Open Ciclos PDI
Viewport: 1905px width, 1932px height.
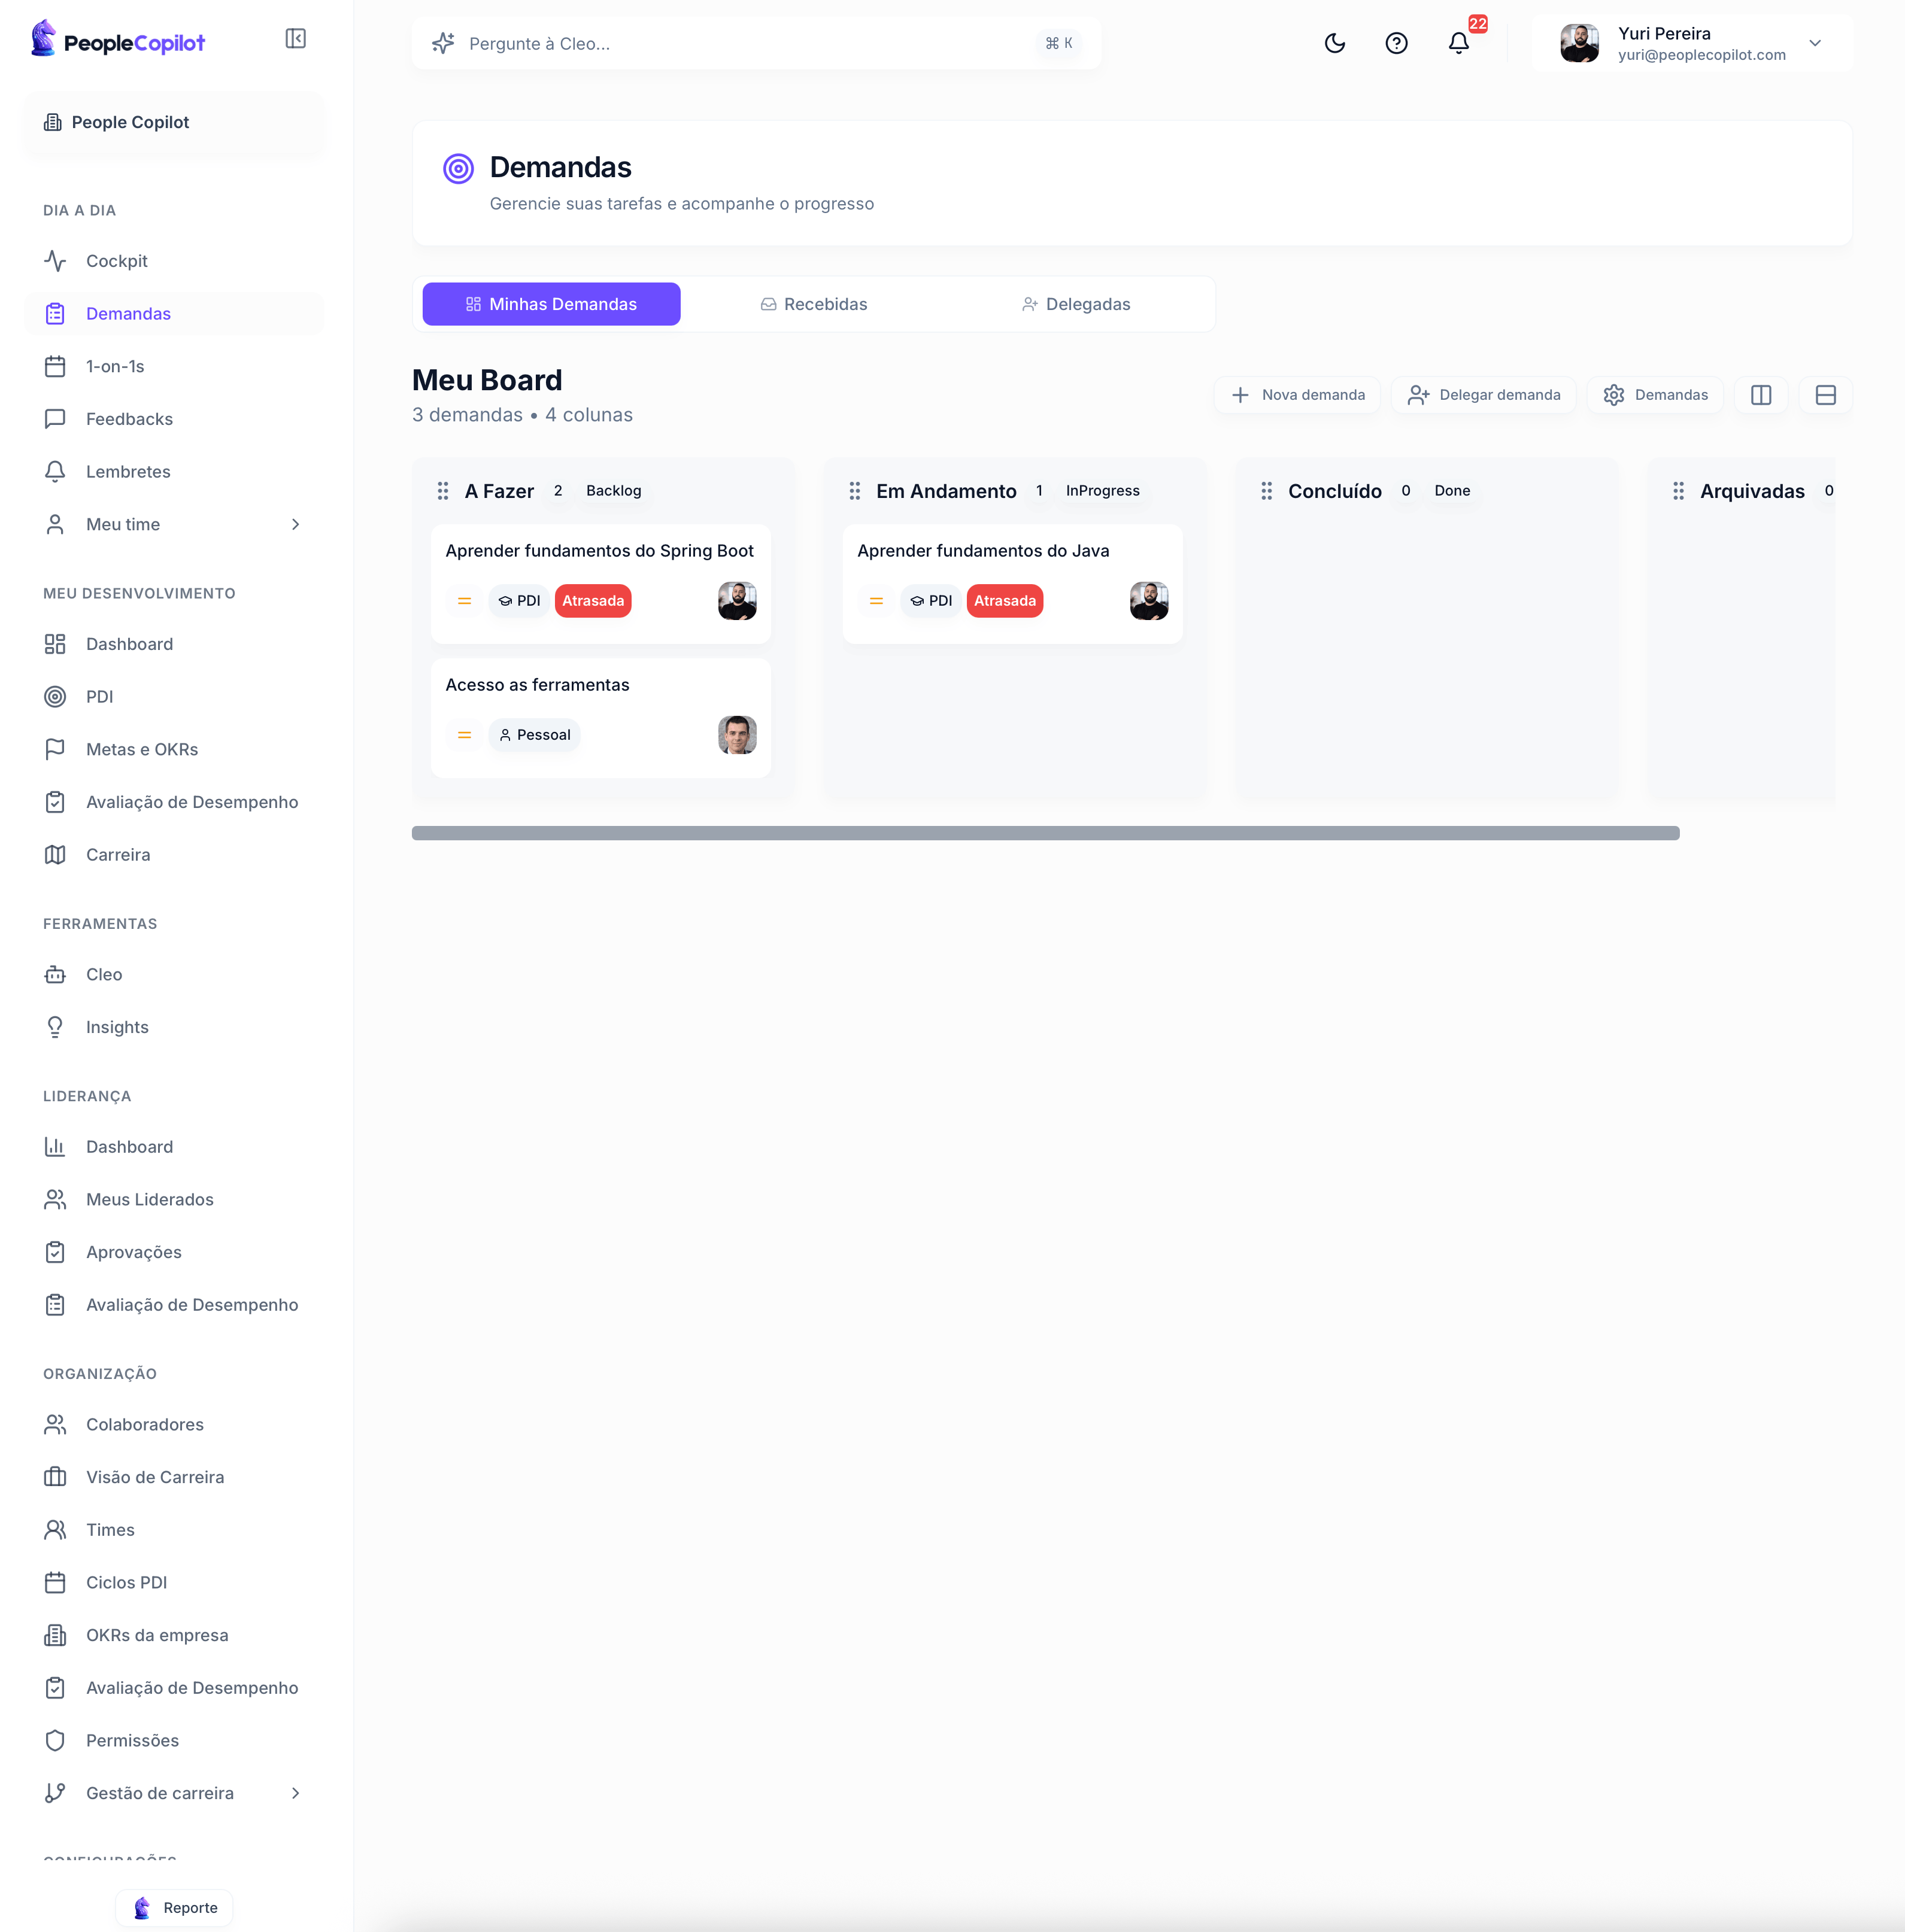tap(174, 1582)
